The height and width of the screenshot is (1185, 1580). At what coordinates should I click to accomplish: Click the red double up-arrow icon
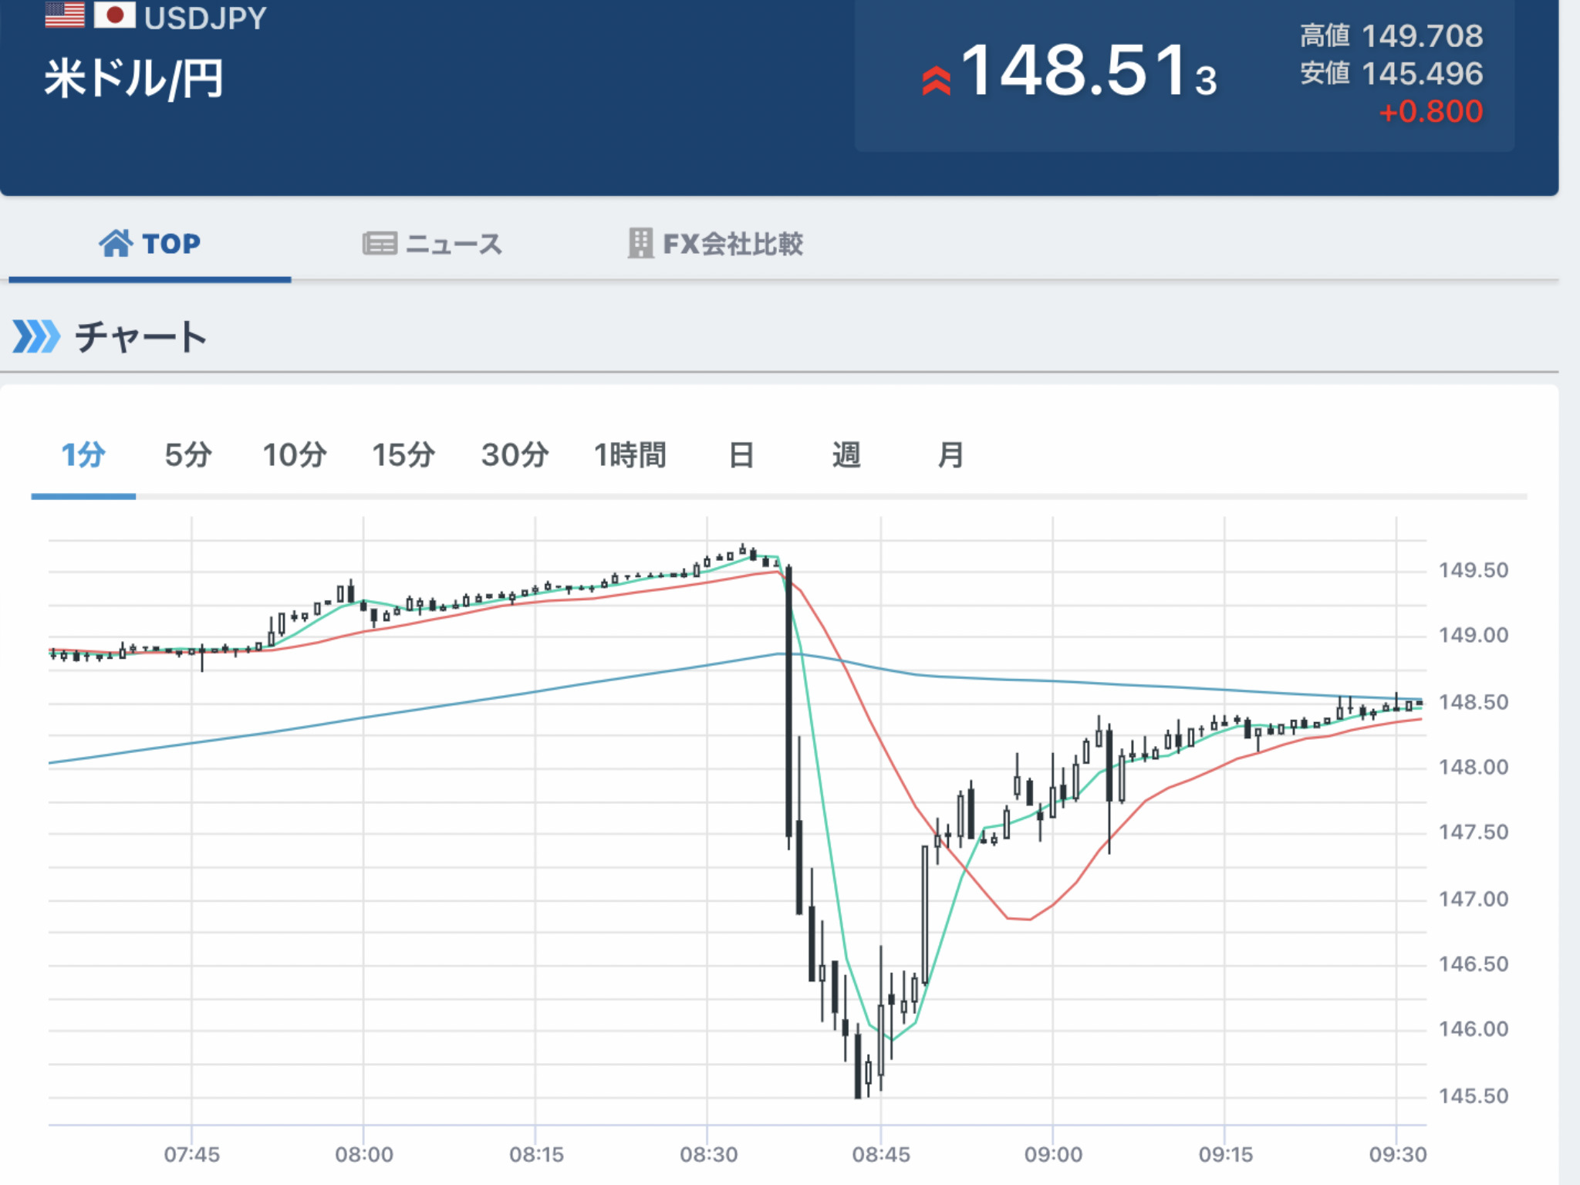click(936, 81)
